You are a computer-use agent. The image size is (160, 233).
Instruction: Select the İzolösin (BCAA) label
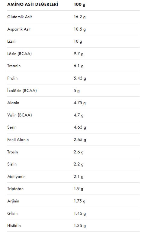pyautogui.click(x=22, y=90)
